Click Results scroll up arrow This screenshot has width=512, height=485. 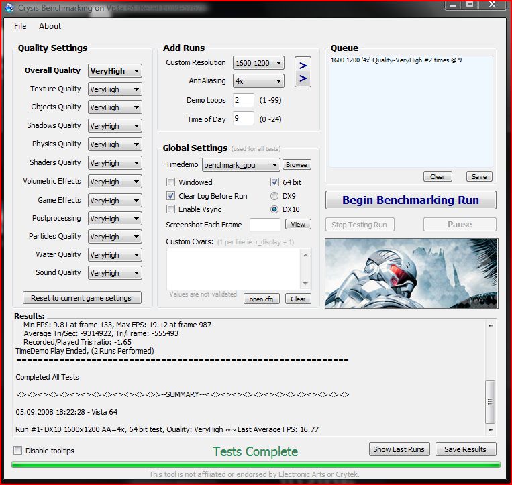[490, 325]
